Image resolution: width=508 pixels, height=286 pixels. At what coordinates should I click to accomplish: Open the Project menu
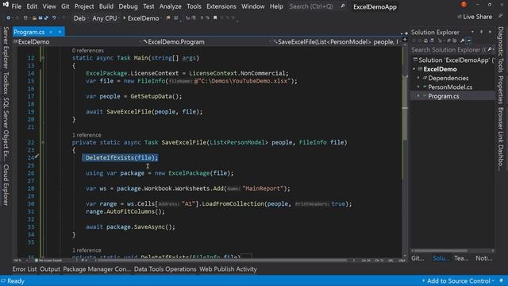click(x=84, y=6)
